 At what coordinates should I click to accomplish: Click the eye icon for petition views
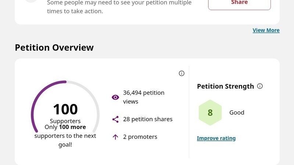[x=115, y=97]
